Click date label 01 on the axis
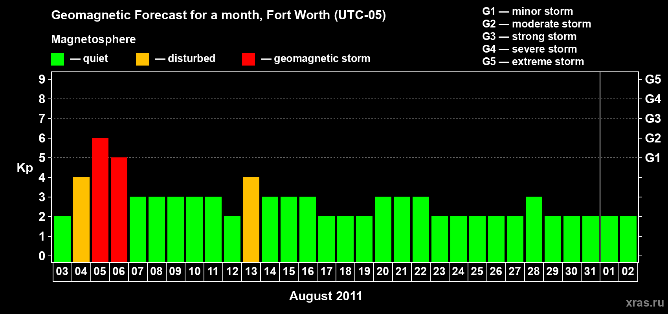Image resolution: width=668 pixels, height=314 pixels. pos(609,271)
